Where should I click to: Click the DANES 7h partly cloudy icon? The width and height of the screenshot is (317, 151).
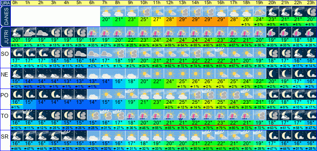(106, 12)
